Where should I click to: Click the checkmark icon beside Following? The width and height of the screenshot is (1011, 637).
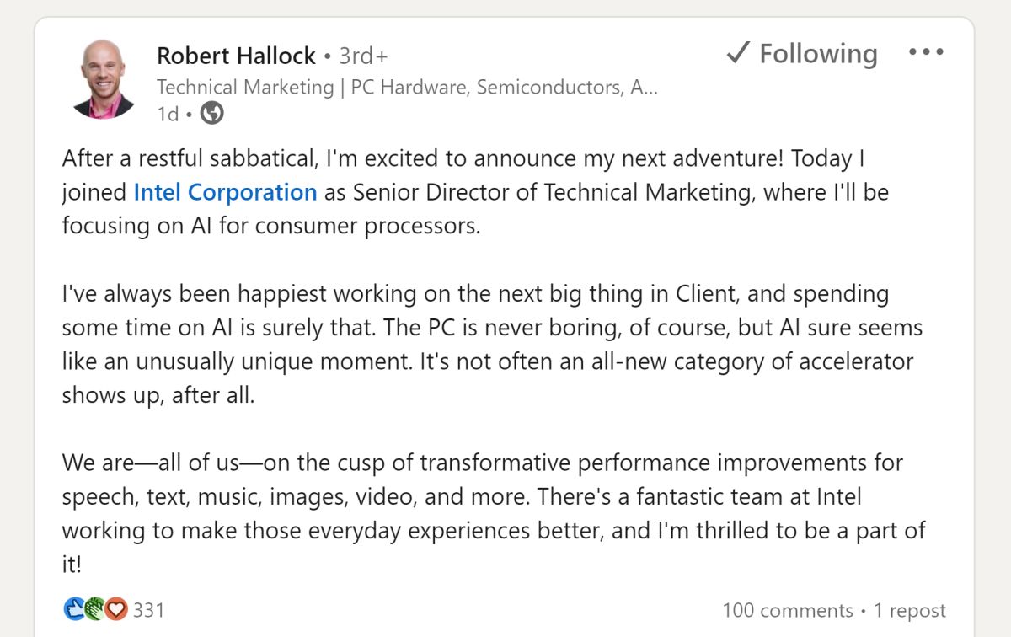coord(737,53)
